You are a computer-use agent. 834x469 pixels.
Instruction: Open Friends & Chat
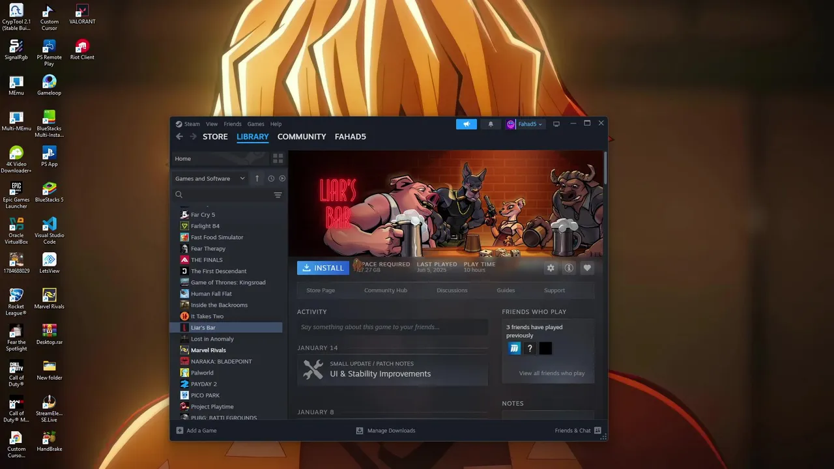[x=578, y=431]
